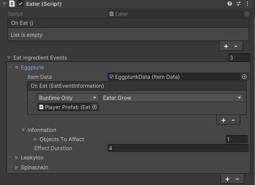This screenshot has width=255, height=185.
Task: Open the Eater component three-dot menu
Action: pyautogui.click(x=247, y=4)
